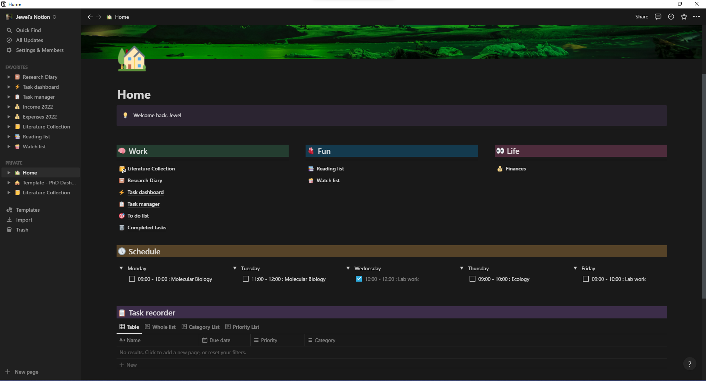Click the Priority column header
Screen dimensions: 706x381
(278, 340)
